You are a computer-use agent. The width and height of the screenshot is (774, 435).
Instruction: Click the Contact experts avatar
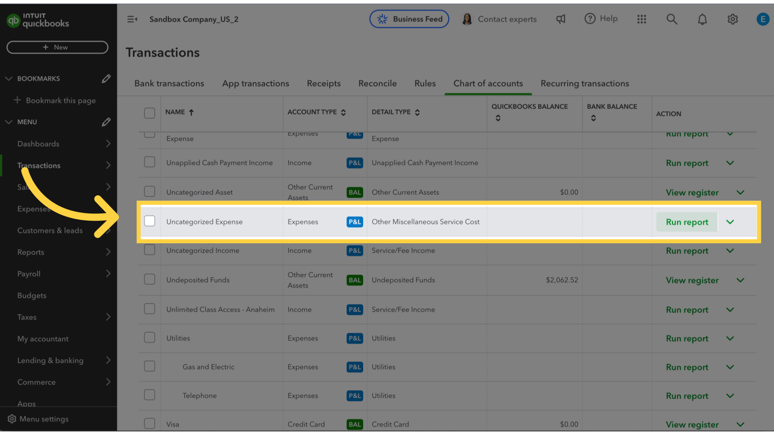pyautogui.click(x=467, y=19)
